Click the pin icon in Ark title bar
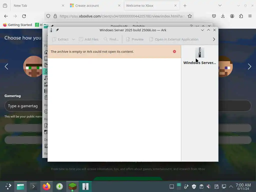The height and width of the screenshot is (192, 256). click(x=57, y=30)
